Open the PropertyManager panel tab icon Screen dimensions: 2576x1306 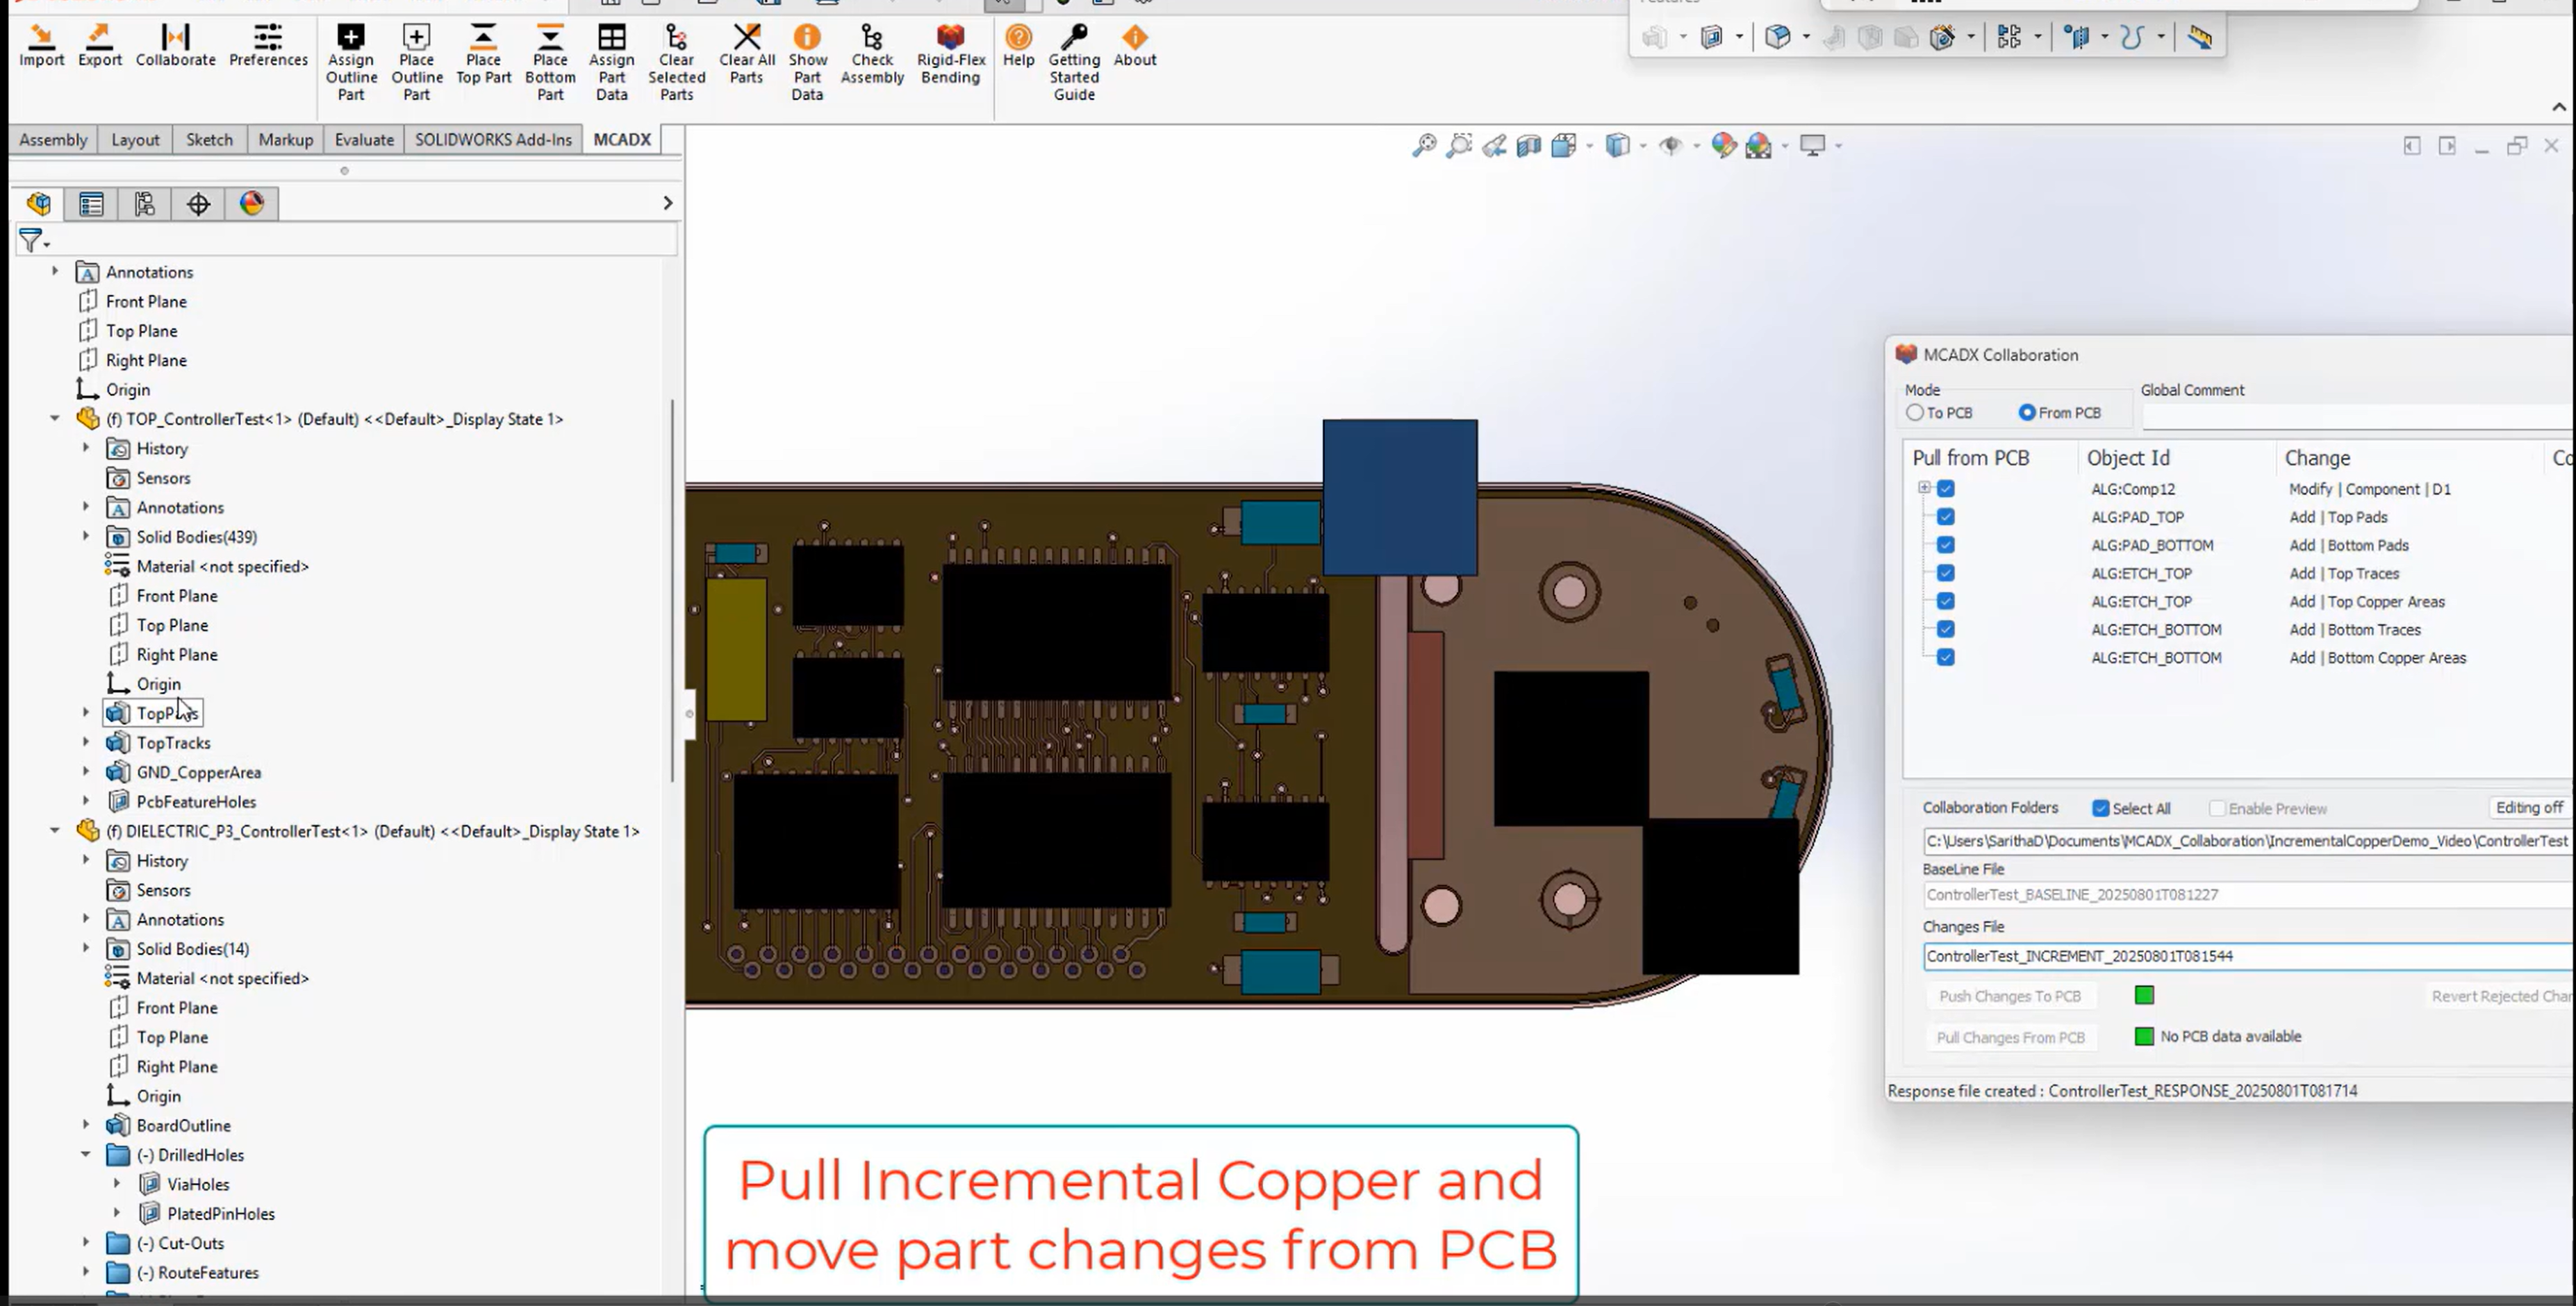tap(91, 204)
